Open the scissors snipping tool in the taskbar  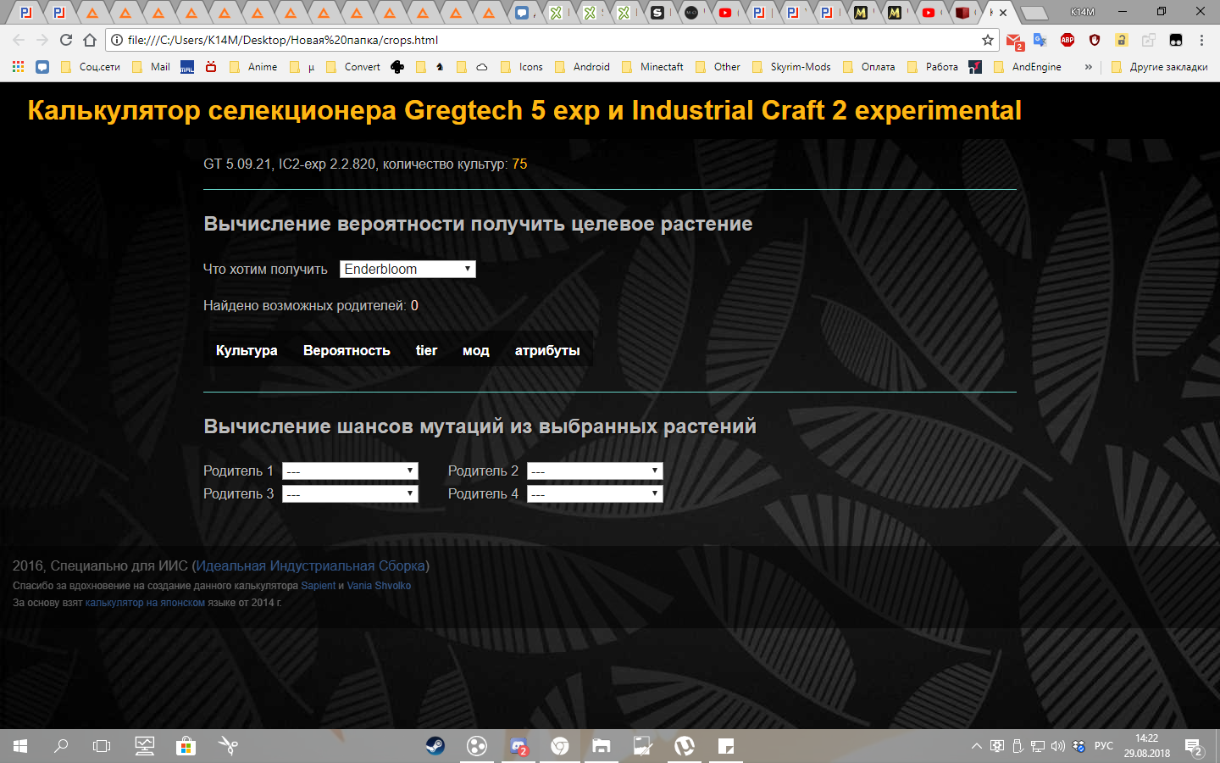point(228,746)
